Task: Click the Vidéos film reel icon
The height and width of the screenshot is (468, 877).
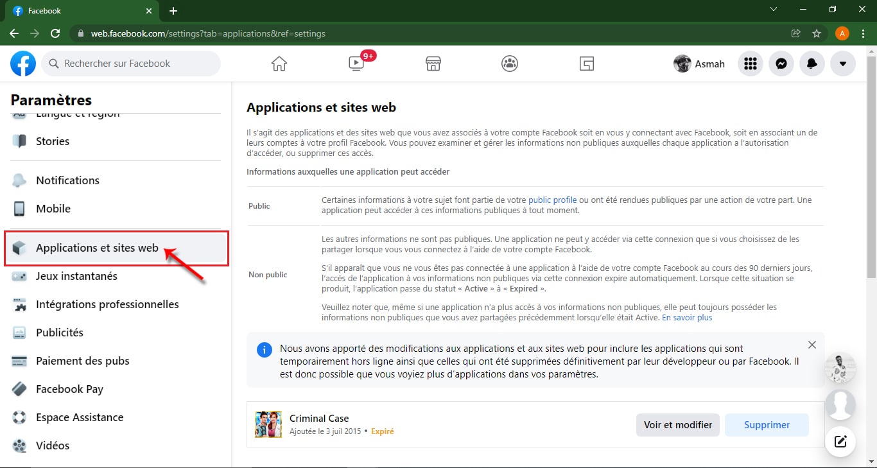Action: click(x=19, y=446)
